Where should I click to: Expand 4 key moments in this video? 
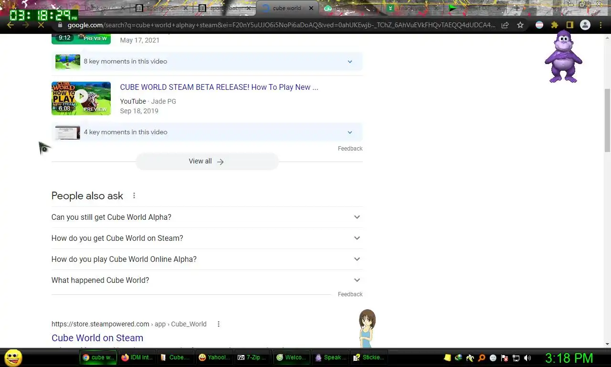click(207, 132)
